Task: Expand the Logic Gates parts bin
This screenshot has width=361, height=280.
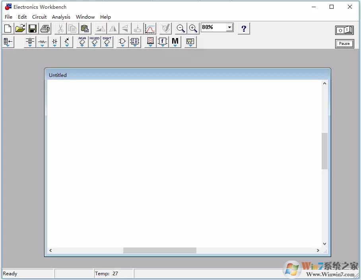Action: 122,42
